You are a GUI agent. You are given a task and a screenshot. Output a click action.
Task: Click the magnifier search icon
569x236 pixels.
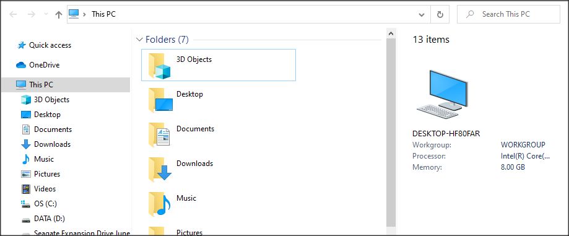click(x=470, y=14)
